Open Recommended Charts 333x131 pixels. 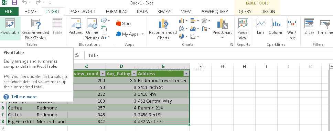pyautogui.click(x=163, y=29)
